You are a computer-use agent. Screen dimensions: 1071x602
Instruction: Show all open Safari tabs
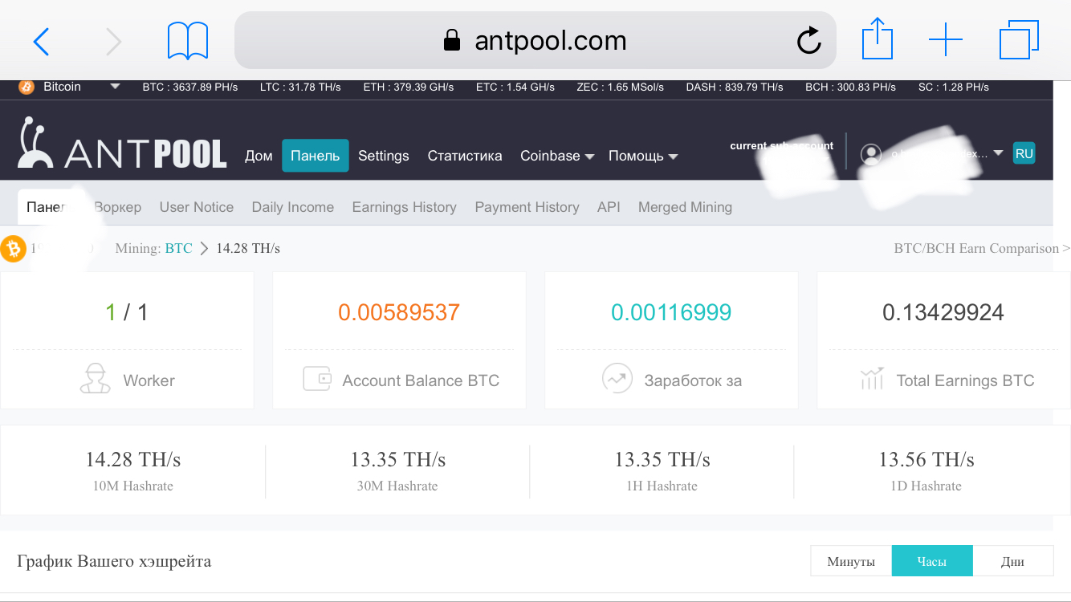pos(1019,40)
